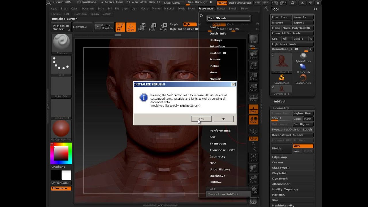Expand the Config preferences section
The width and height of the screenshot is (368, 207).
(214, 27)
